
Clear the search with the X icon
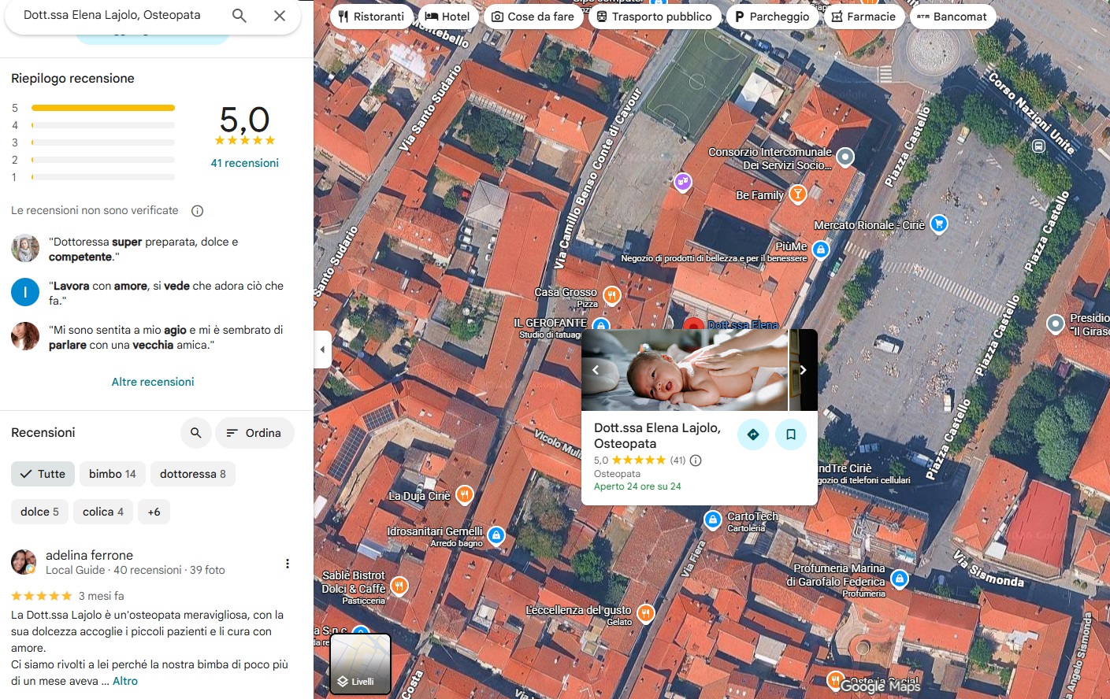280,15
